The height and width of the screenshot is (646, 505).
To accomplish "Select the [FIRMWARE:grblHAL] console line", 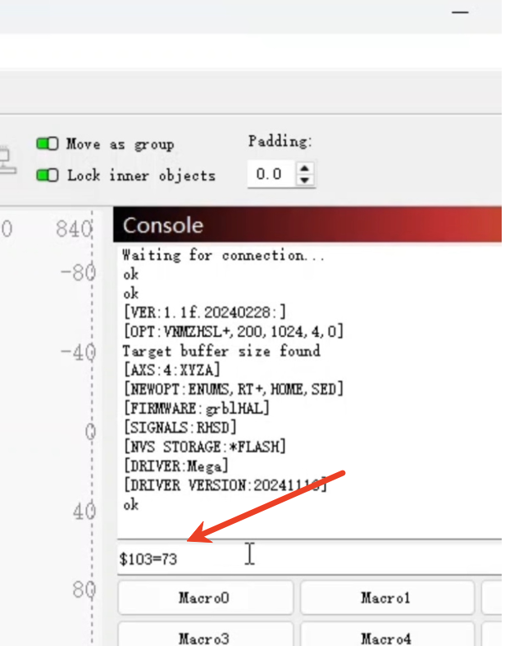I will 196,407.
